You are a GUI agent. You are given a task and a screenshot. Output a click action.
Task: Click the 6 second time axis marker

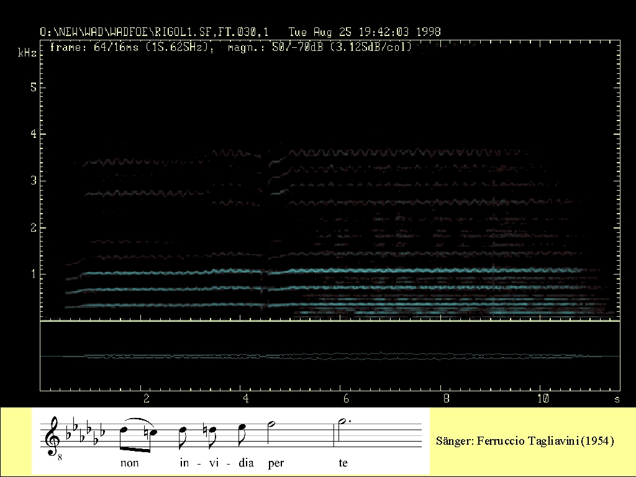(x=345, y=398)
